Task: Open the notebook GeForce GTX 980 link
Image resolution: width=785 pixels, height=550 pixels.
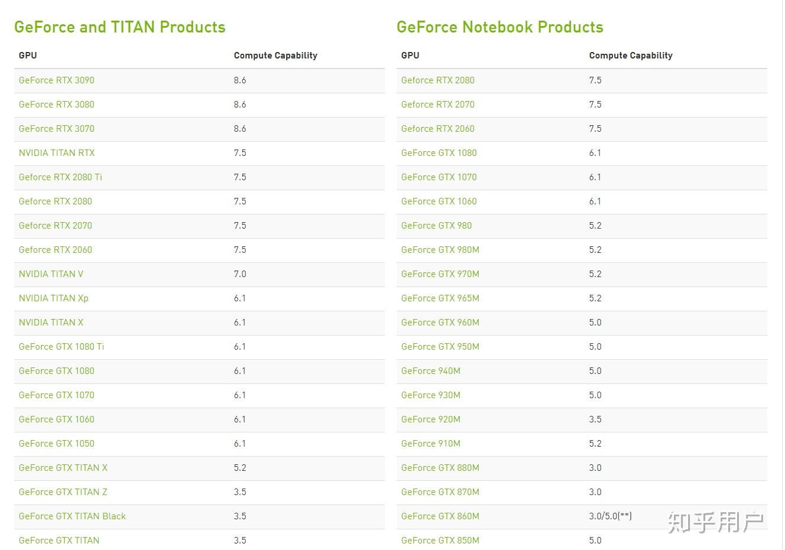Action: (437, 226)
